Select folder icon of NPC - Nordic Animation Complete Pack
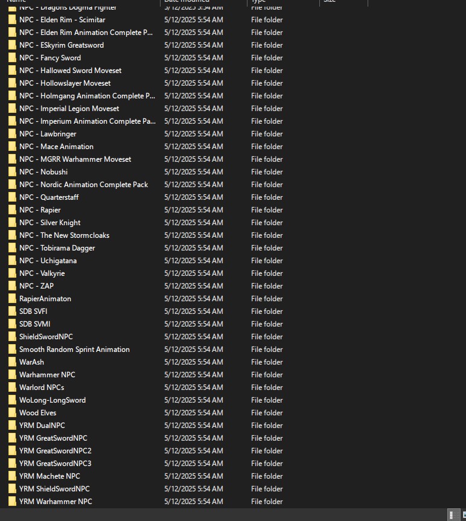The image size is (466, 521). click(12, 185)
